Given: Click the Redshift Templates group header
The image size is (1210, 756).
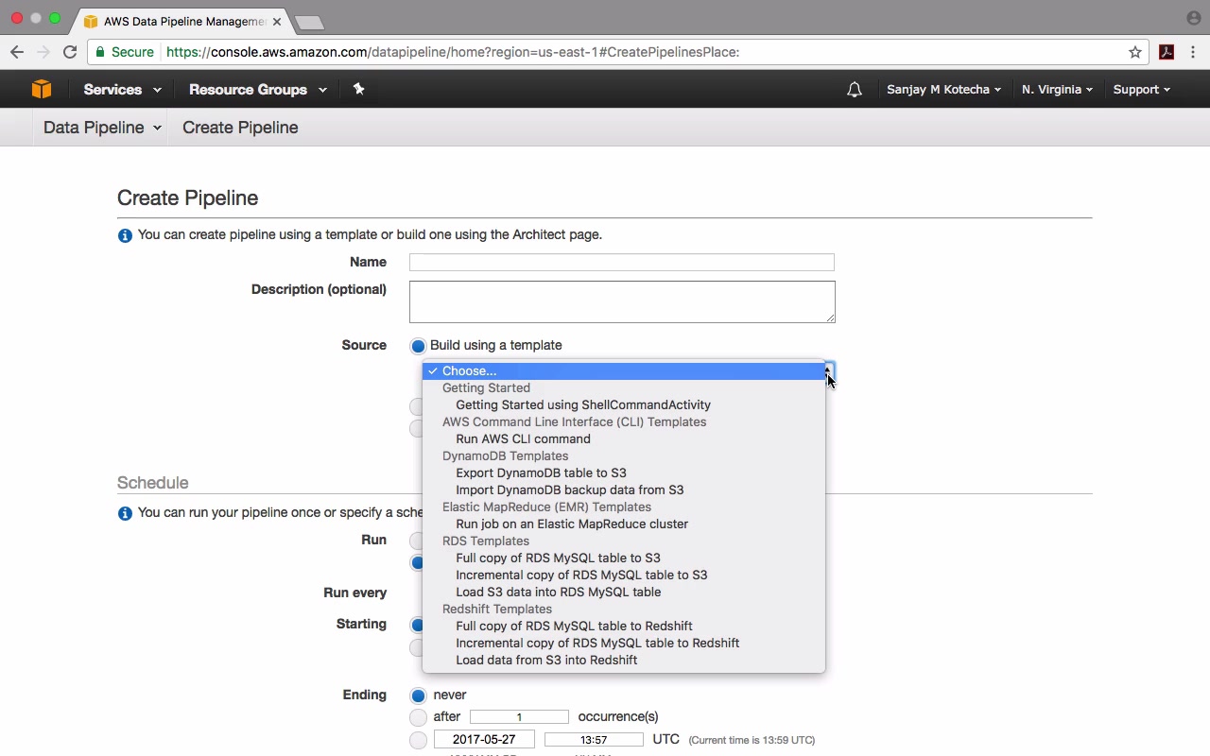Looking at the screenshot, I should [x=497, y=610].
